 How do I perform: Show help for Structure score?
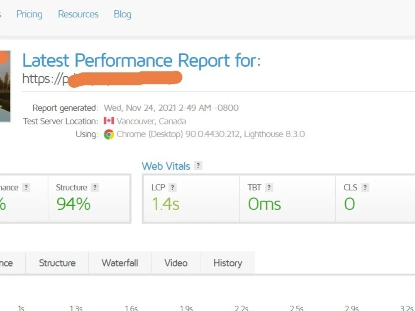point(95,187)
